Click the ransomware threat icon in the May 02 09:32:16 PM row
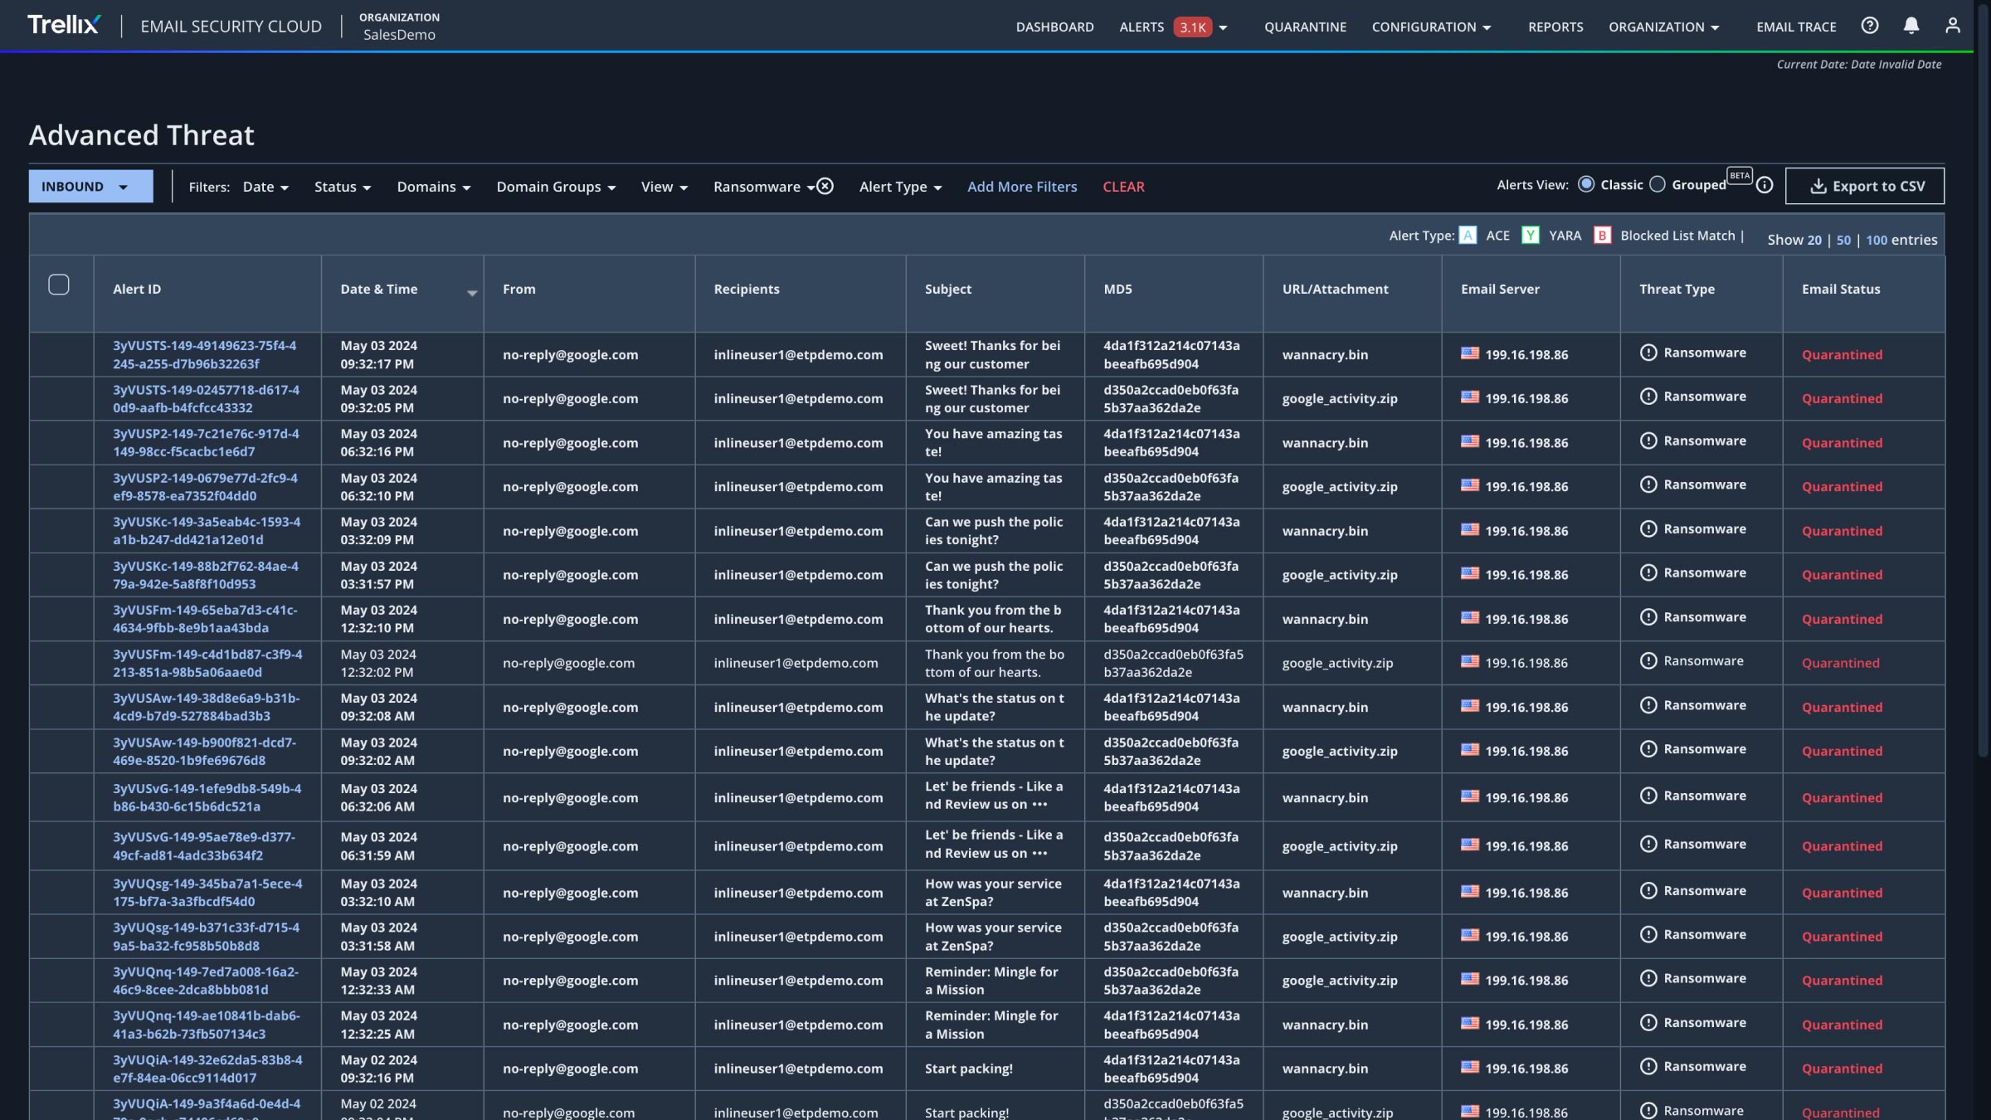Image resolution: width=1991 pixels, height=1120 pixels. pyautogui.click(x=1648, y=1067)
